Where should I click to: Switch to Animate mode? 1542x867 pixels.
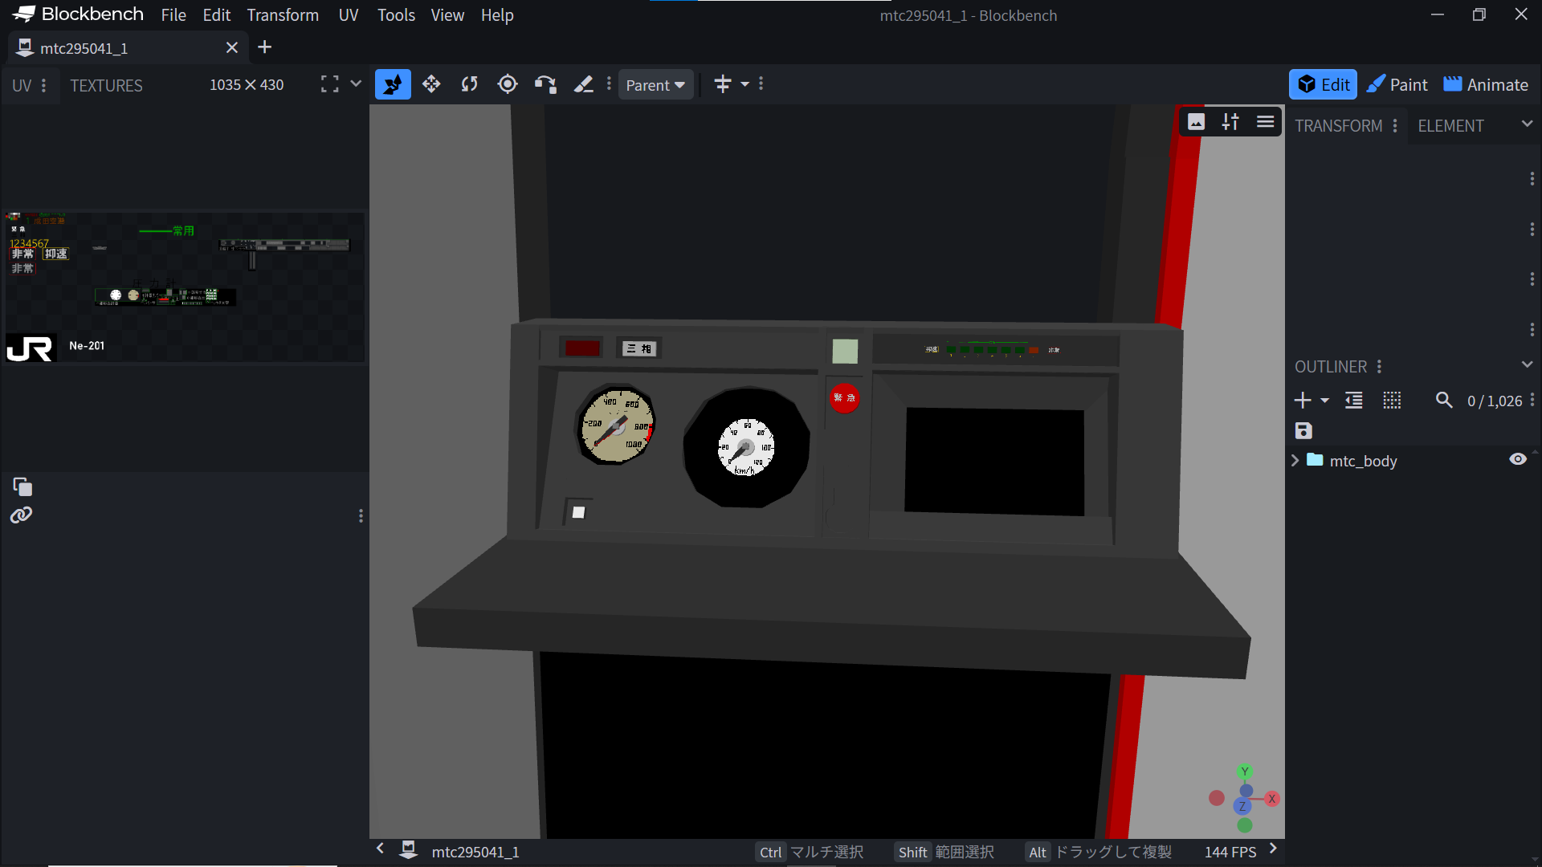[1486, 85]
